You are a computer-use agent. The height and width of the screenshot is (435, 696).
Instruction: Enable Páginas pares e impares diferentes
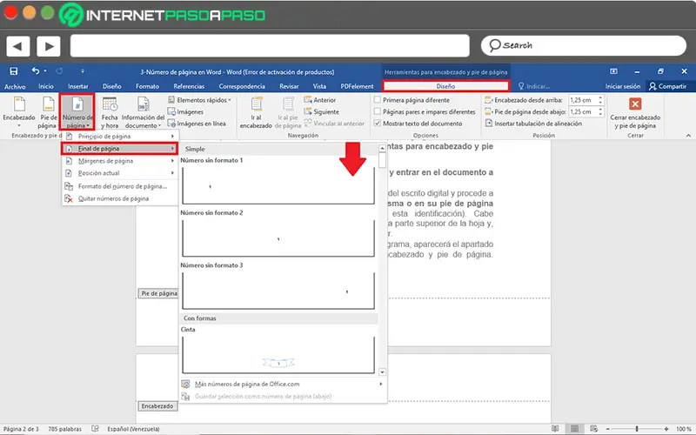pyautogui.click(x=378, y=111)
